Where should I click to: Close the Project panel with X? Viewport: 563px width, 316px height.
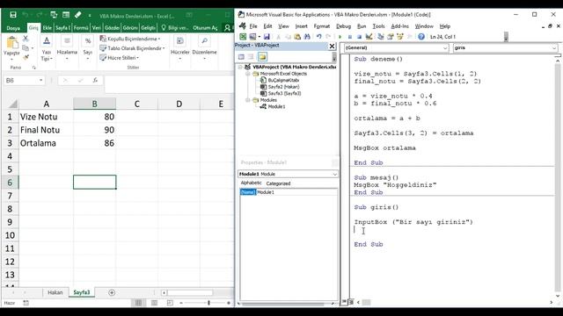coord(332,46)
